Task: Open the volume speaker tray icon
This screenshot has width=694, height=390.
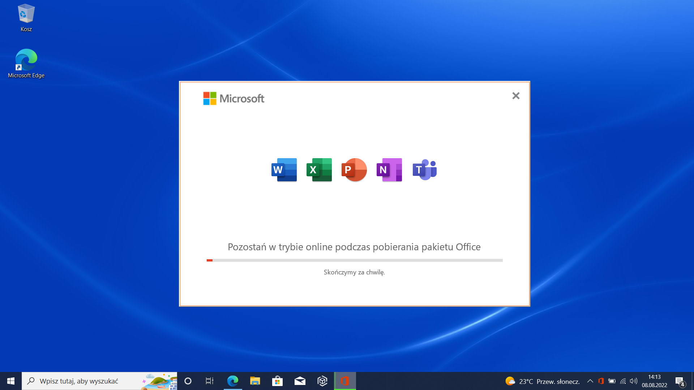Action: (x=634, y=381)
